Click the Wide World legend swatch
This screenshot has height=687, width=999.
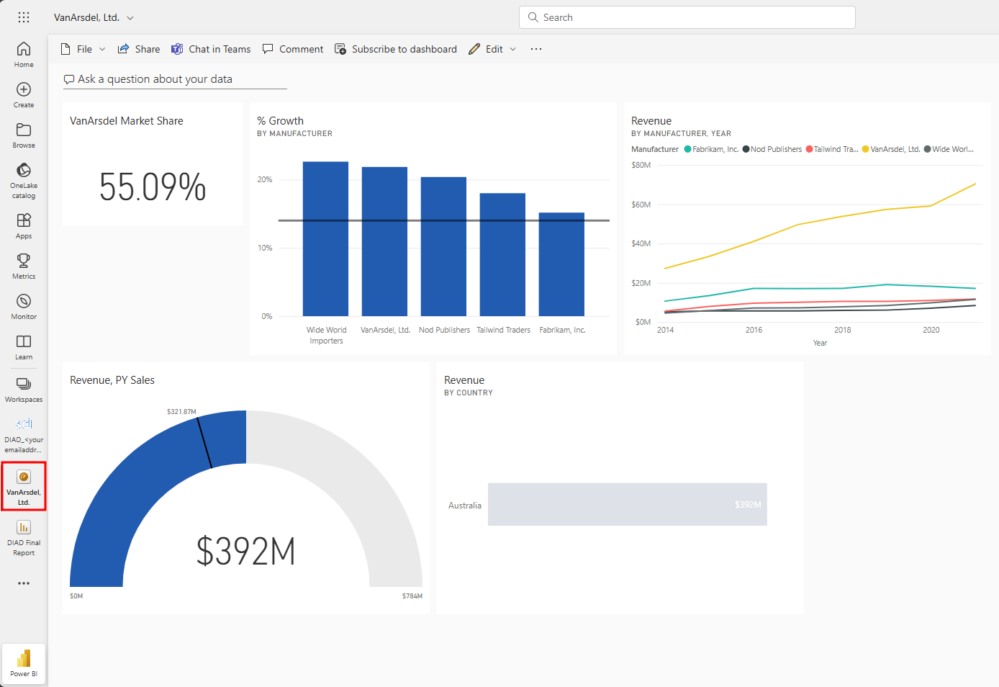click(928, 149)
